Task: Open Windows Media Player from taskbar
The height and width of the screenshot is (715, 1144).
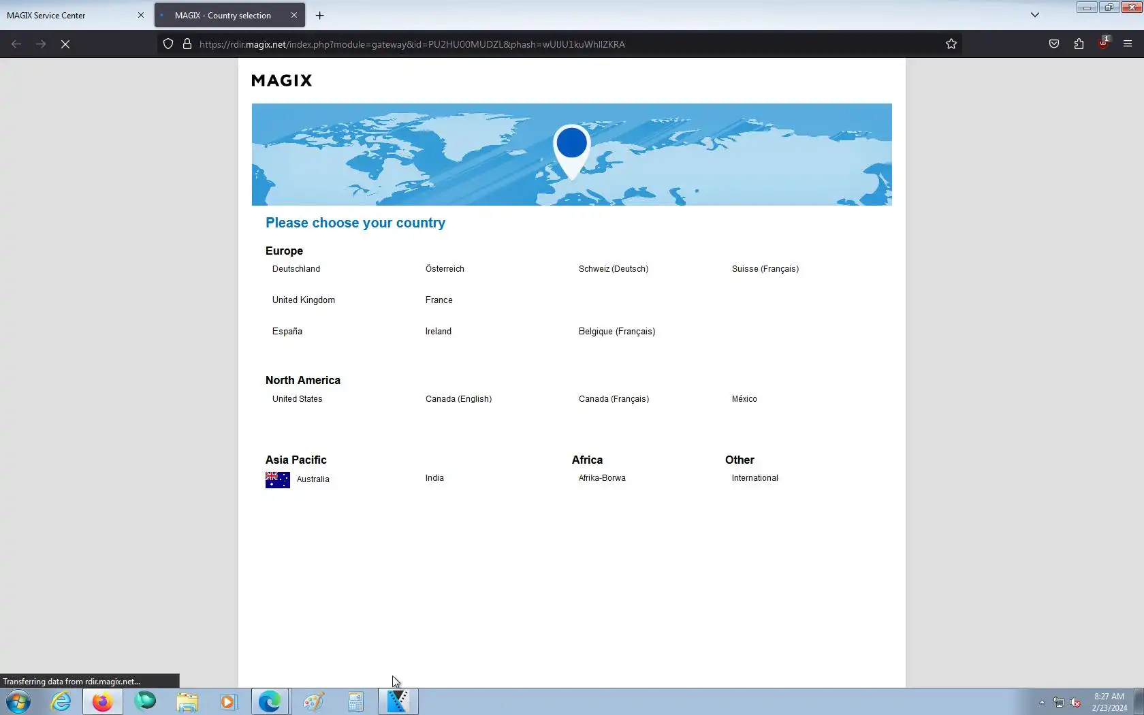Action: (228, 701)
